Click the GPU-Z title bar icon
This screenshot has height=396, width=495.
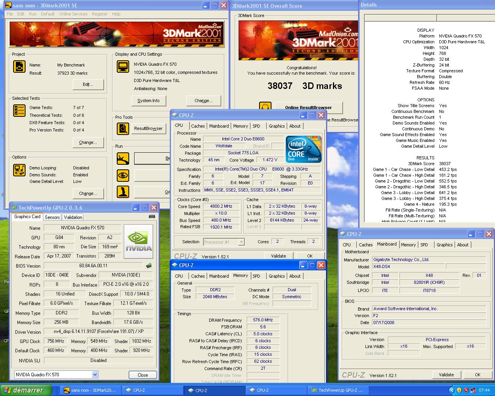tap(14, 208)
